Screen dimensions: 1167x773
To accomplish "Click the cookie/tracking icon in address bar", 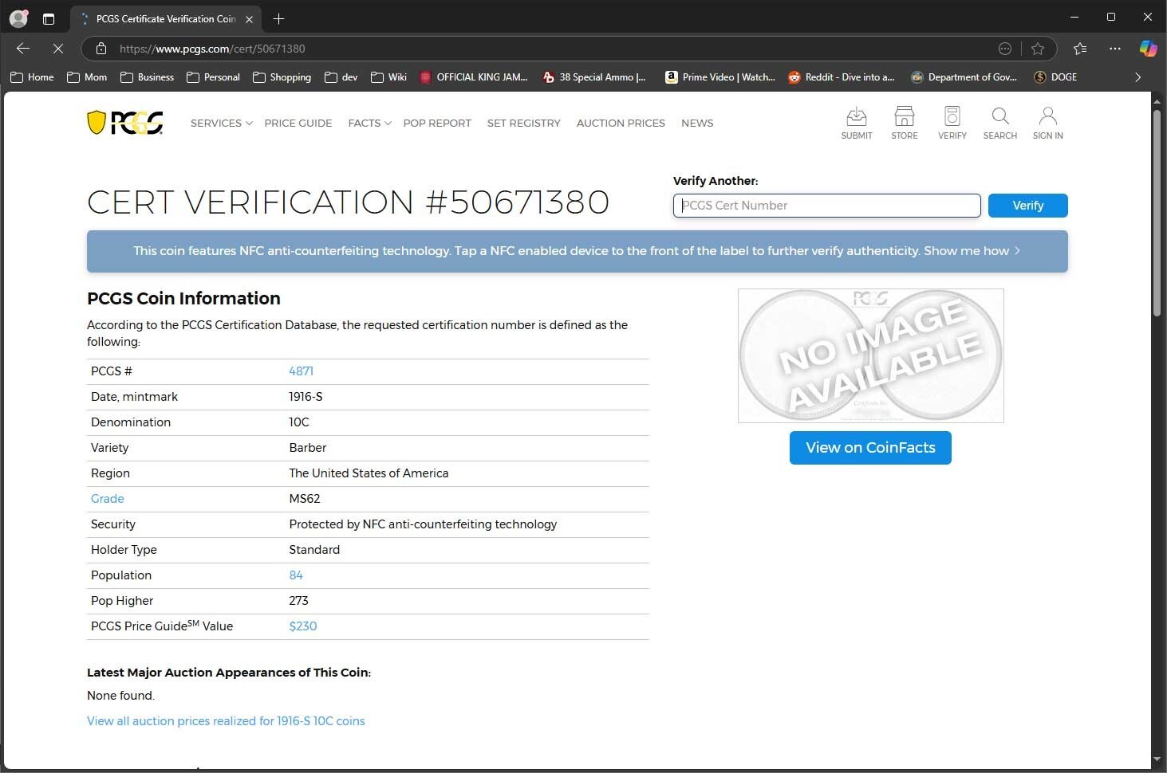I will [x=1005, y=49].
